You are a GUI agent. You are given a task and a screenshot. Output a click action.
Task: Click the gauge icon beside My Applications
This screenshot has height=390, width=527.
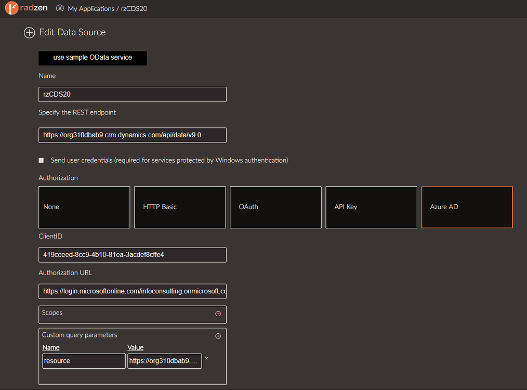point(59,8)
